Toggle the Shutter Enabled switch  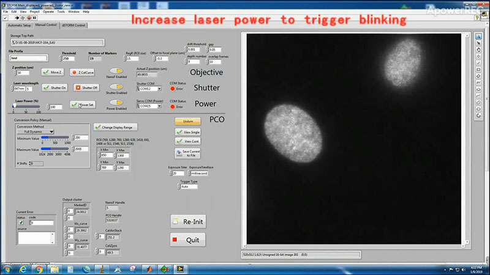pos(116,87)
